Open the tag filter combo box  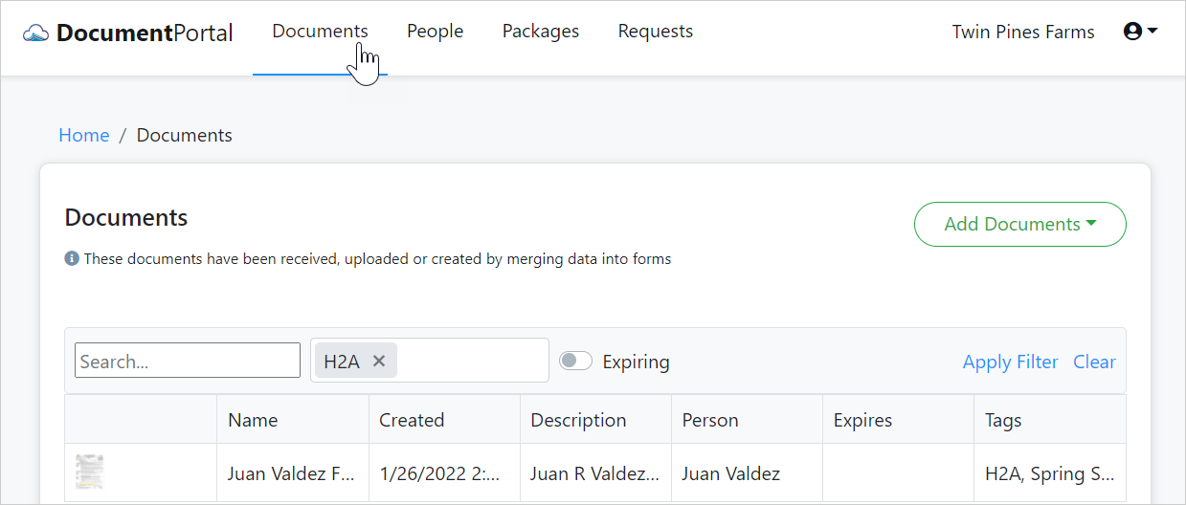(471, 361)
